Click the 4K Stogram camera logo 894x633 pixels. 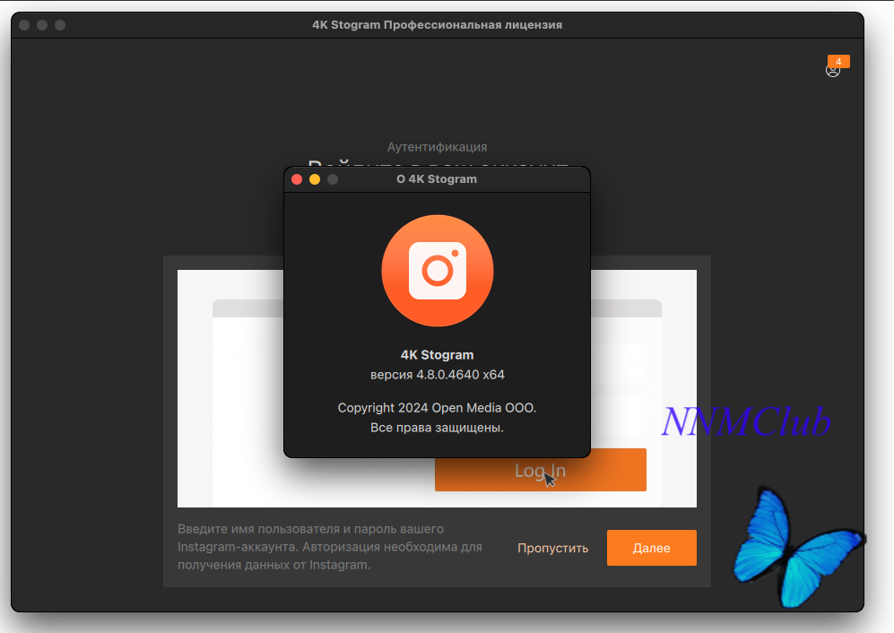[438, 271]
